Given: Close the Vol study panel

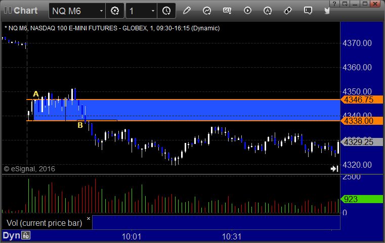Looking at the screenshot, I should click(x=89, y=218).
